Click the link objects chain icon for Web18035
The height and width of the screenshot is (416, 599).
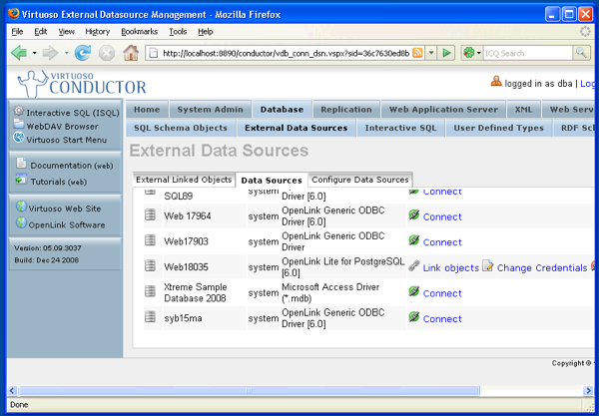tap(414, 266)
